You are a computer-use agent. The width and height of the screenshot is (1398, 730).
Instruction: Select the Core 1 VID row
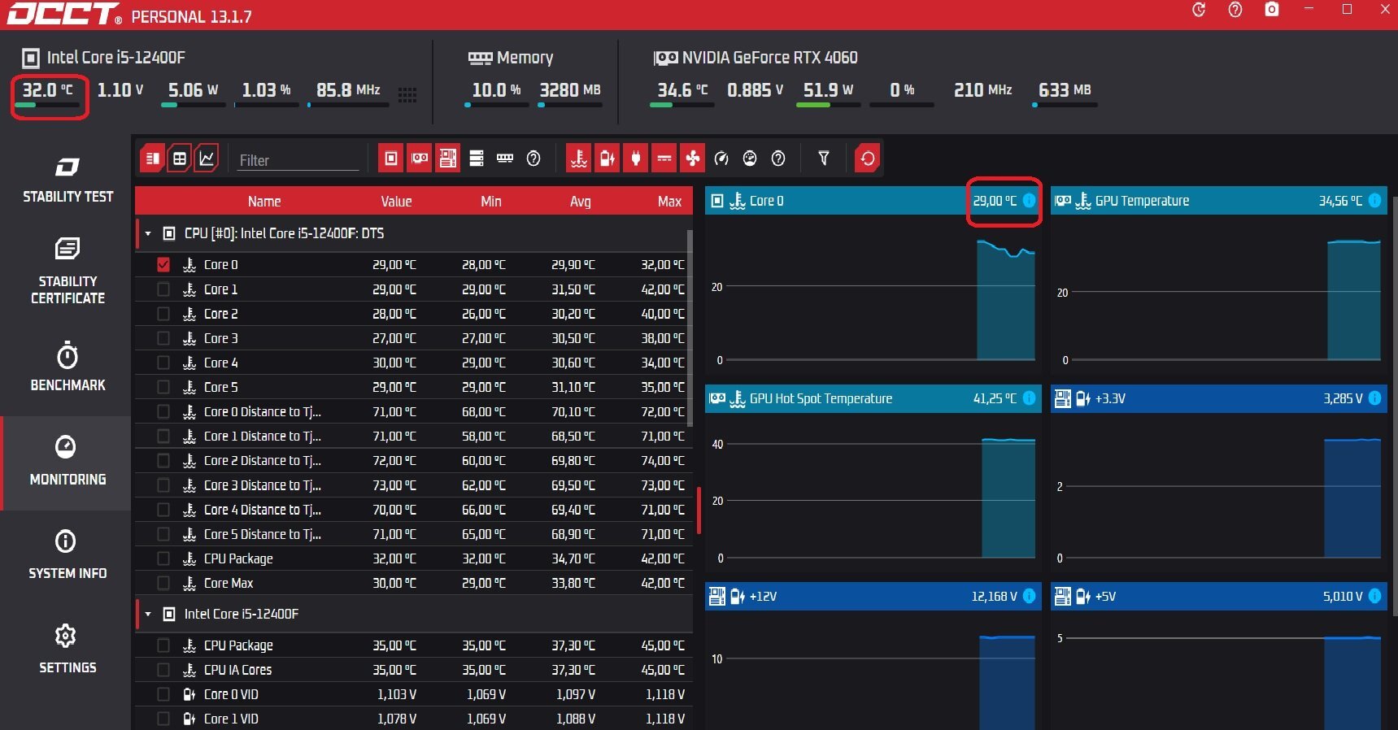(413, 719)
